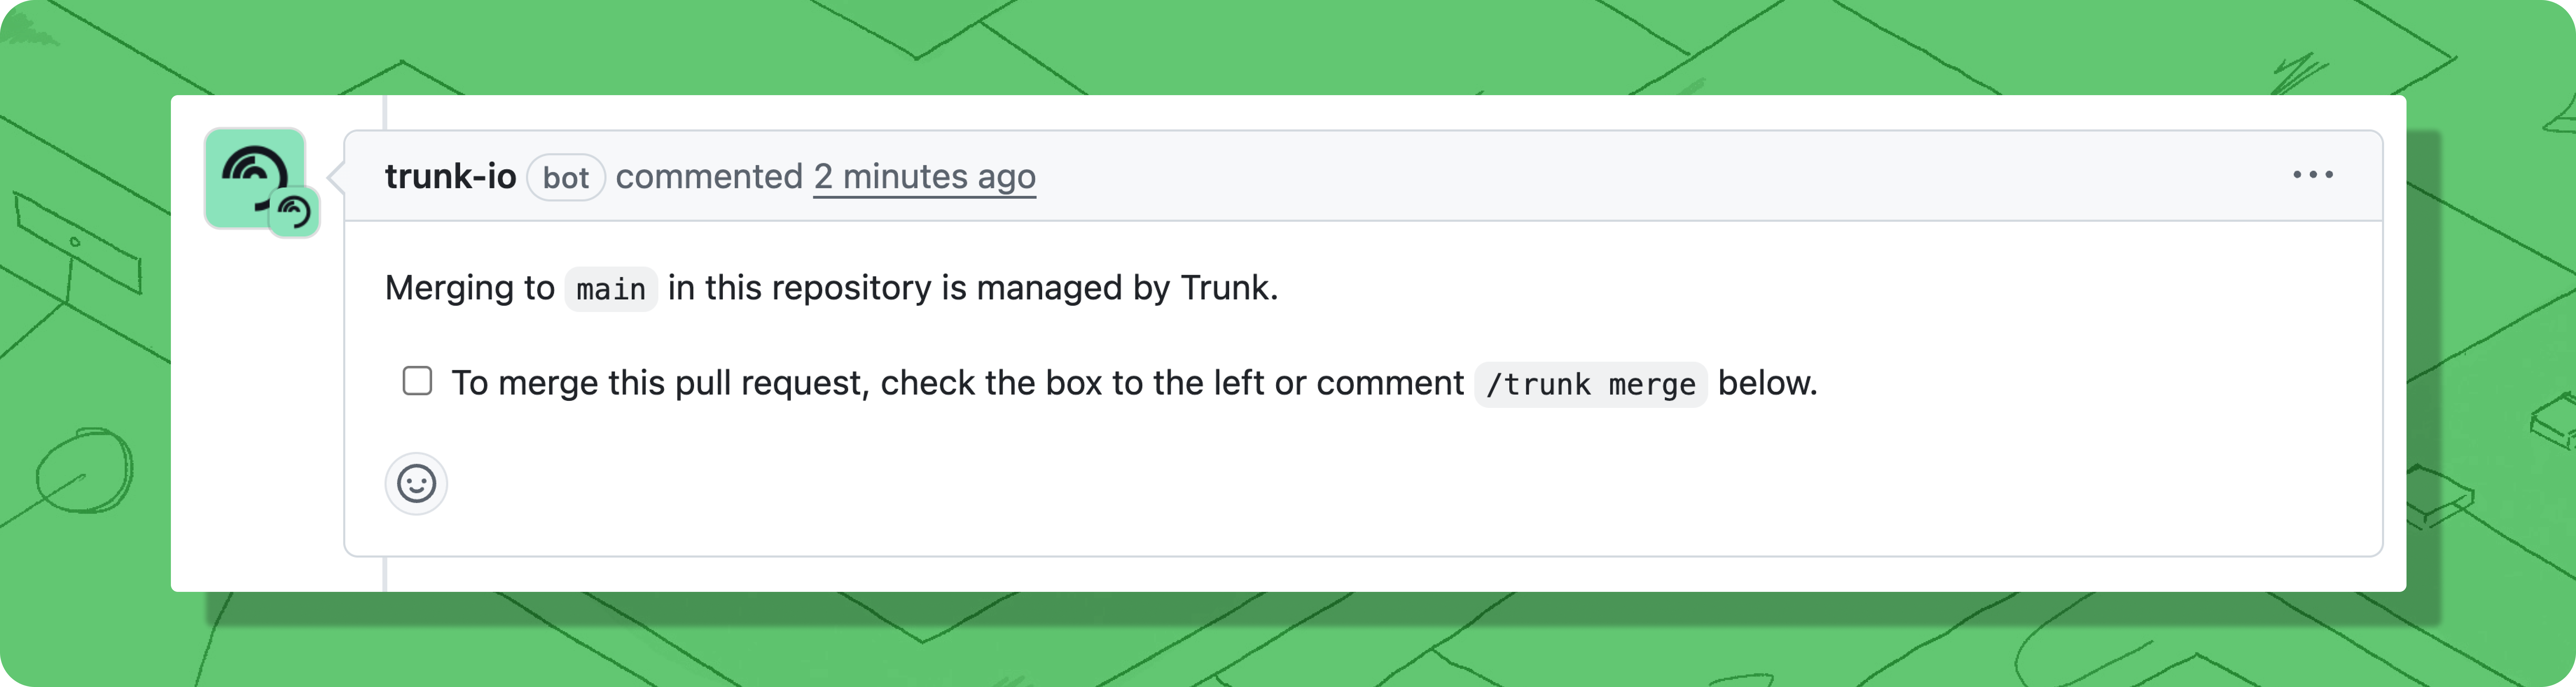
Task: Click the "2 minutes ago" timestamp link
Action: pos(924,177)
